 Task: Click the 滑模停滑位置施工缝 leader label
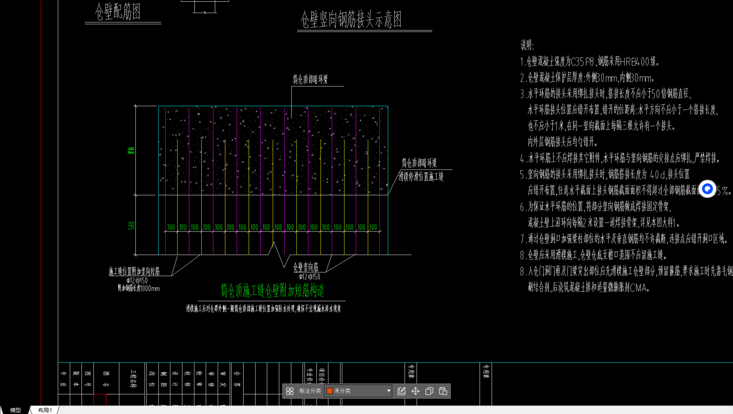pos(421,177)
